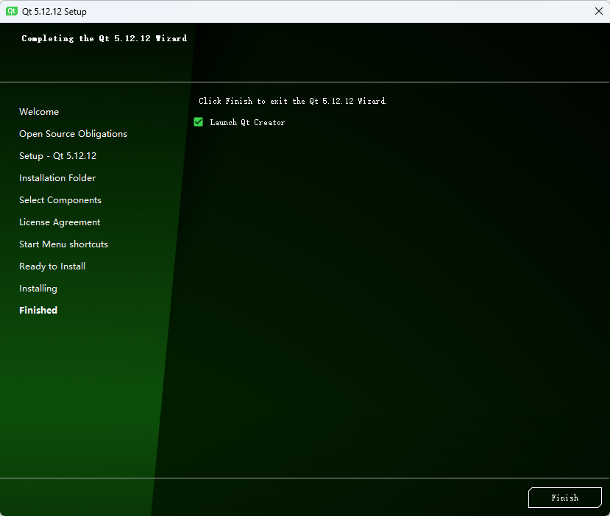Close the Qt 5.12.12 Setup window
Viewport: 610px width, 516px height.
coord(598,11)
